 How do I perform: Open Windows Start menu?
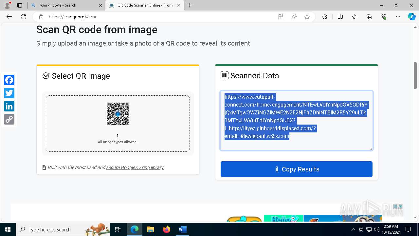click(x=8, y=229)
